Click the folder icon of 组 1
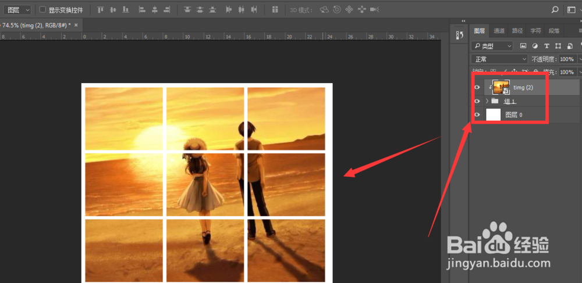 tap(494, 101)
